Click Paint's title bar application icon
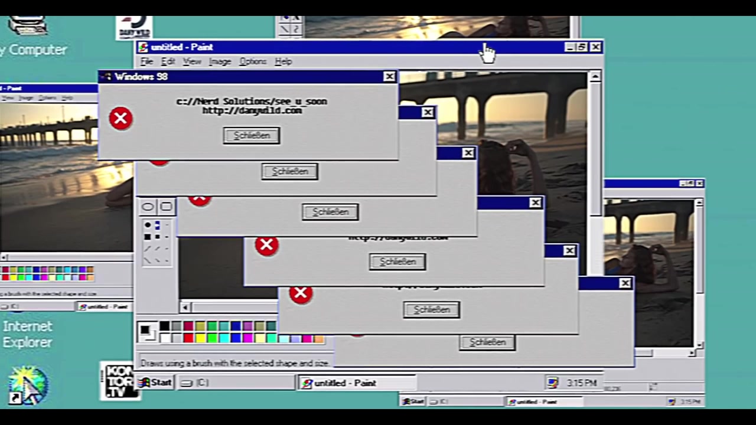 pos(143,47)
